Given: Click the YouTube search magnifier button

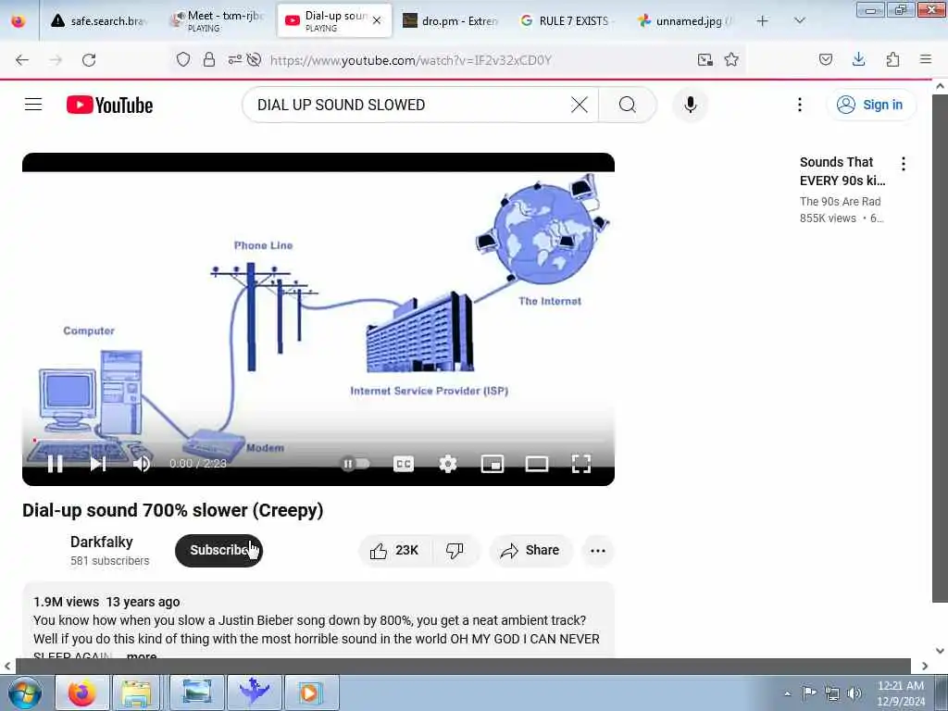Looking at the screenshot, I should pos(628,105).
